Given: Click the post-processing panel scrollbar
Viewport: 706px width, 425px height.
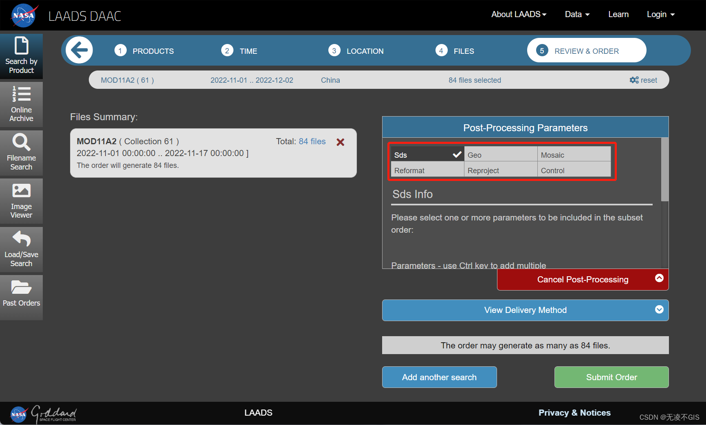Looking at the screenshot, I should coord(664,170).
